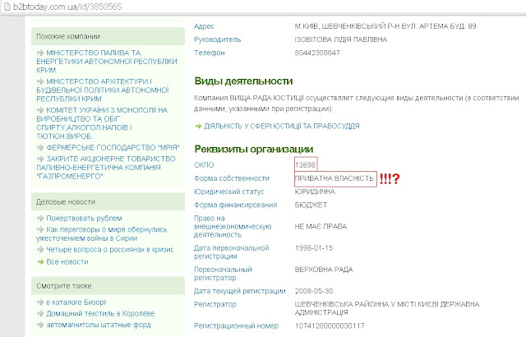Open news about переговоры о мире в Сирии

(102, 233)
